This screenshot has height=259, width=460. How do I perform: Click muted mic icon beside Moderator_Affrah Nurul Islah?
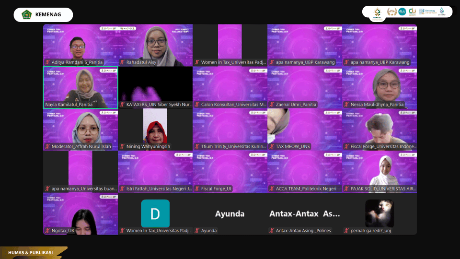tap(47, 147)
